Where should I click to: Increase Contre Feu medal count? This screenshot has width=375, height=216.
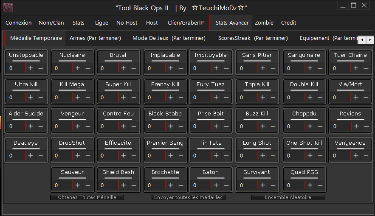(x=124, y=126)
